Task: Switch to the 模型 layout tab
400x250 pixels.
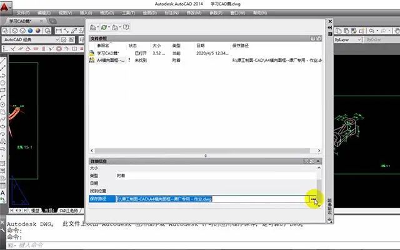Action: pyautogui.click(x=35, y=211)
